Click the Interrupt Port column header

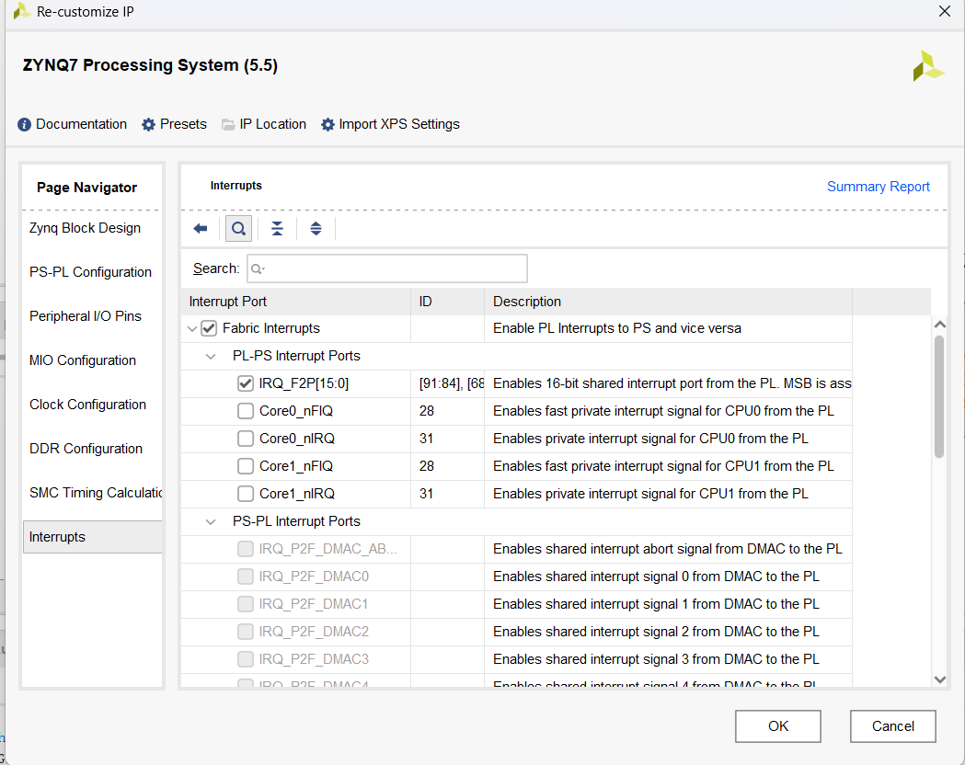tap(296, 302)
